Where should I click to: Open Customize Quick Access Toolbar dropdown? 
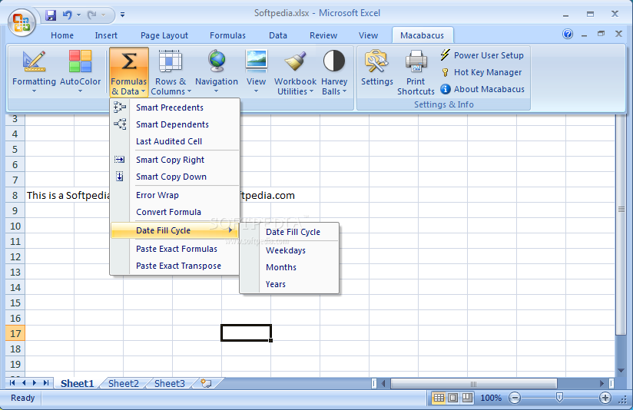[122, 15]
